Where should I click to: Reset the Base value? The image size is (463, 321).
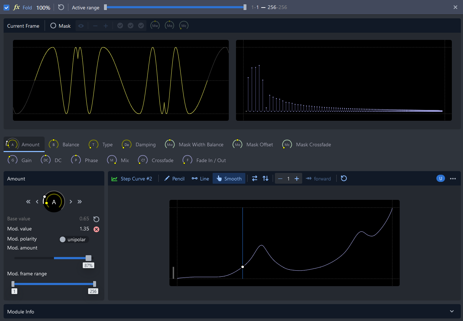(96, 219)
